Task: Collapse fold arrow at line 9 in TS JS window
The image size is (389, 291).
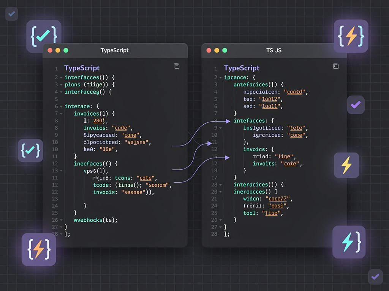Action: [x=221, y=128]
